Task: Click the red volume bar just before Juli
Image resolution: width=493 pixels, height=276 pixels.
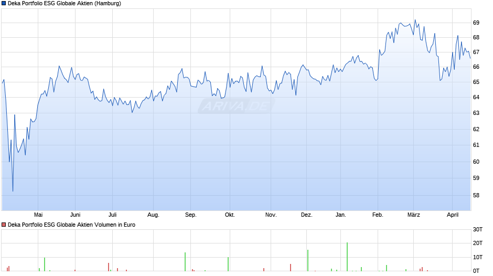Action: point(109,267)
